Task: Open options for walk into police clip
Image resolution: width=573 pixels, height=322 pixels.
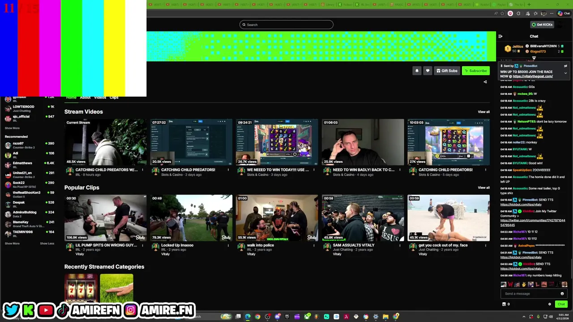Action: pyautogui.click(x=314, y=245)
